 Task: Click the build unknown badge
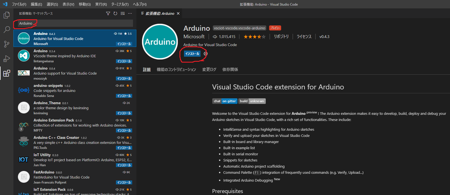(252, 101)
